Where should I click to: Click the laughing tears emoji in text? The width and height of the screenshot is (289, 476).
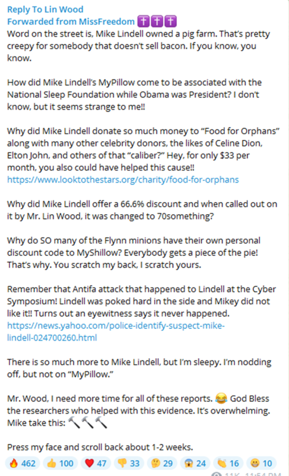point(221,398)
